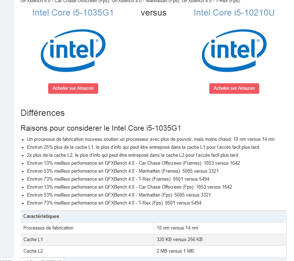Click the Cache L2 row label

point(33,251)
